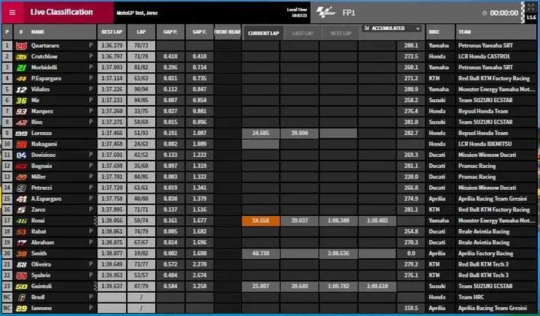
Task: Click Oliveira's gap 2.270
Action: coord(199,265)
